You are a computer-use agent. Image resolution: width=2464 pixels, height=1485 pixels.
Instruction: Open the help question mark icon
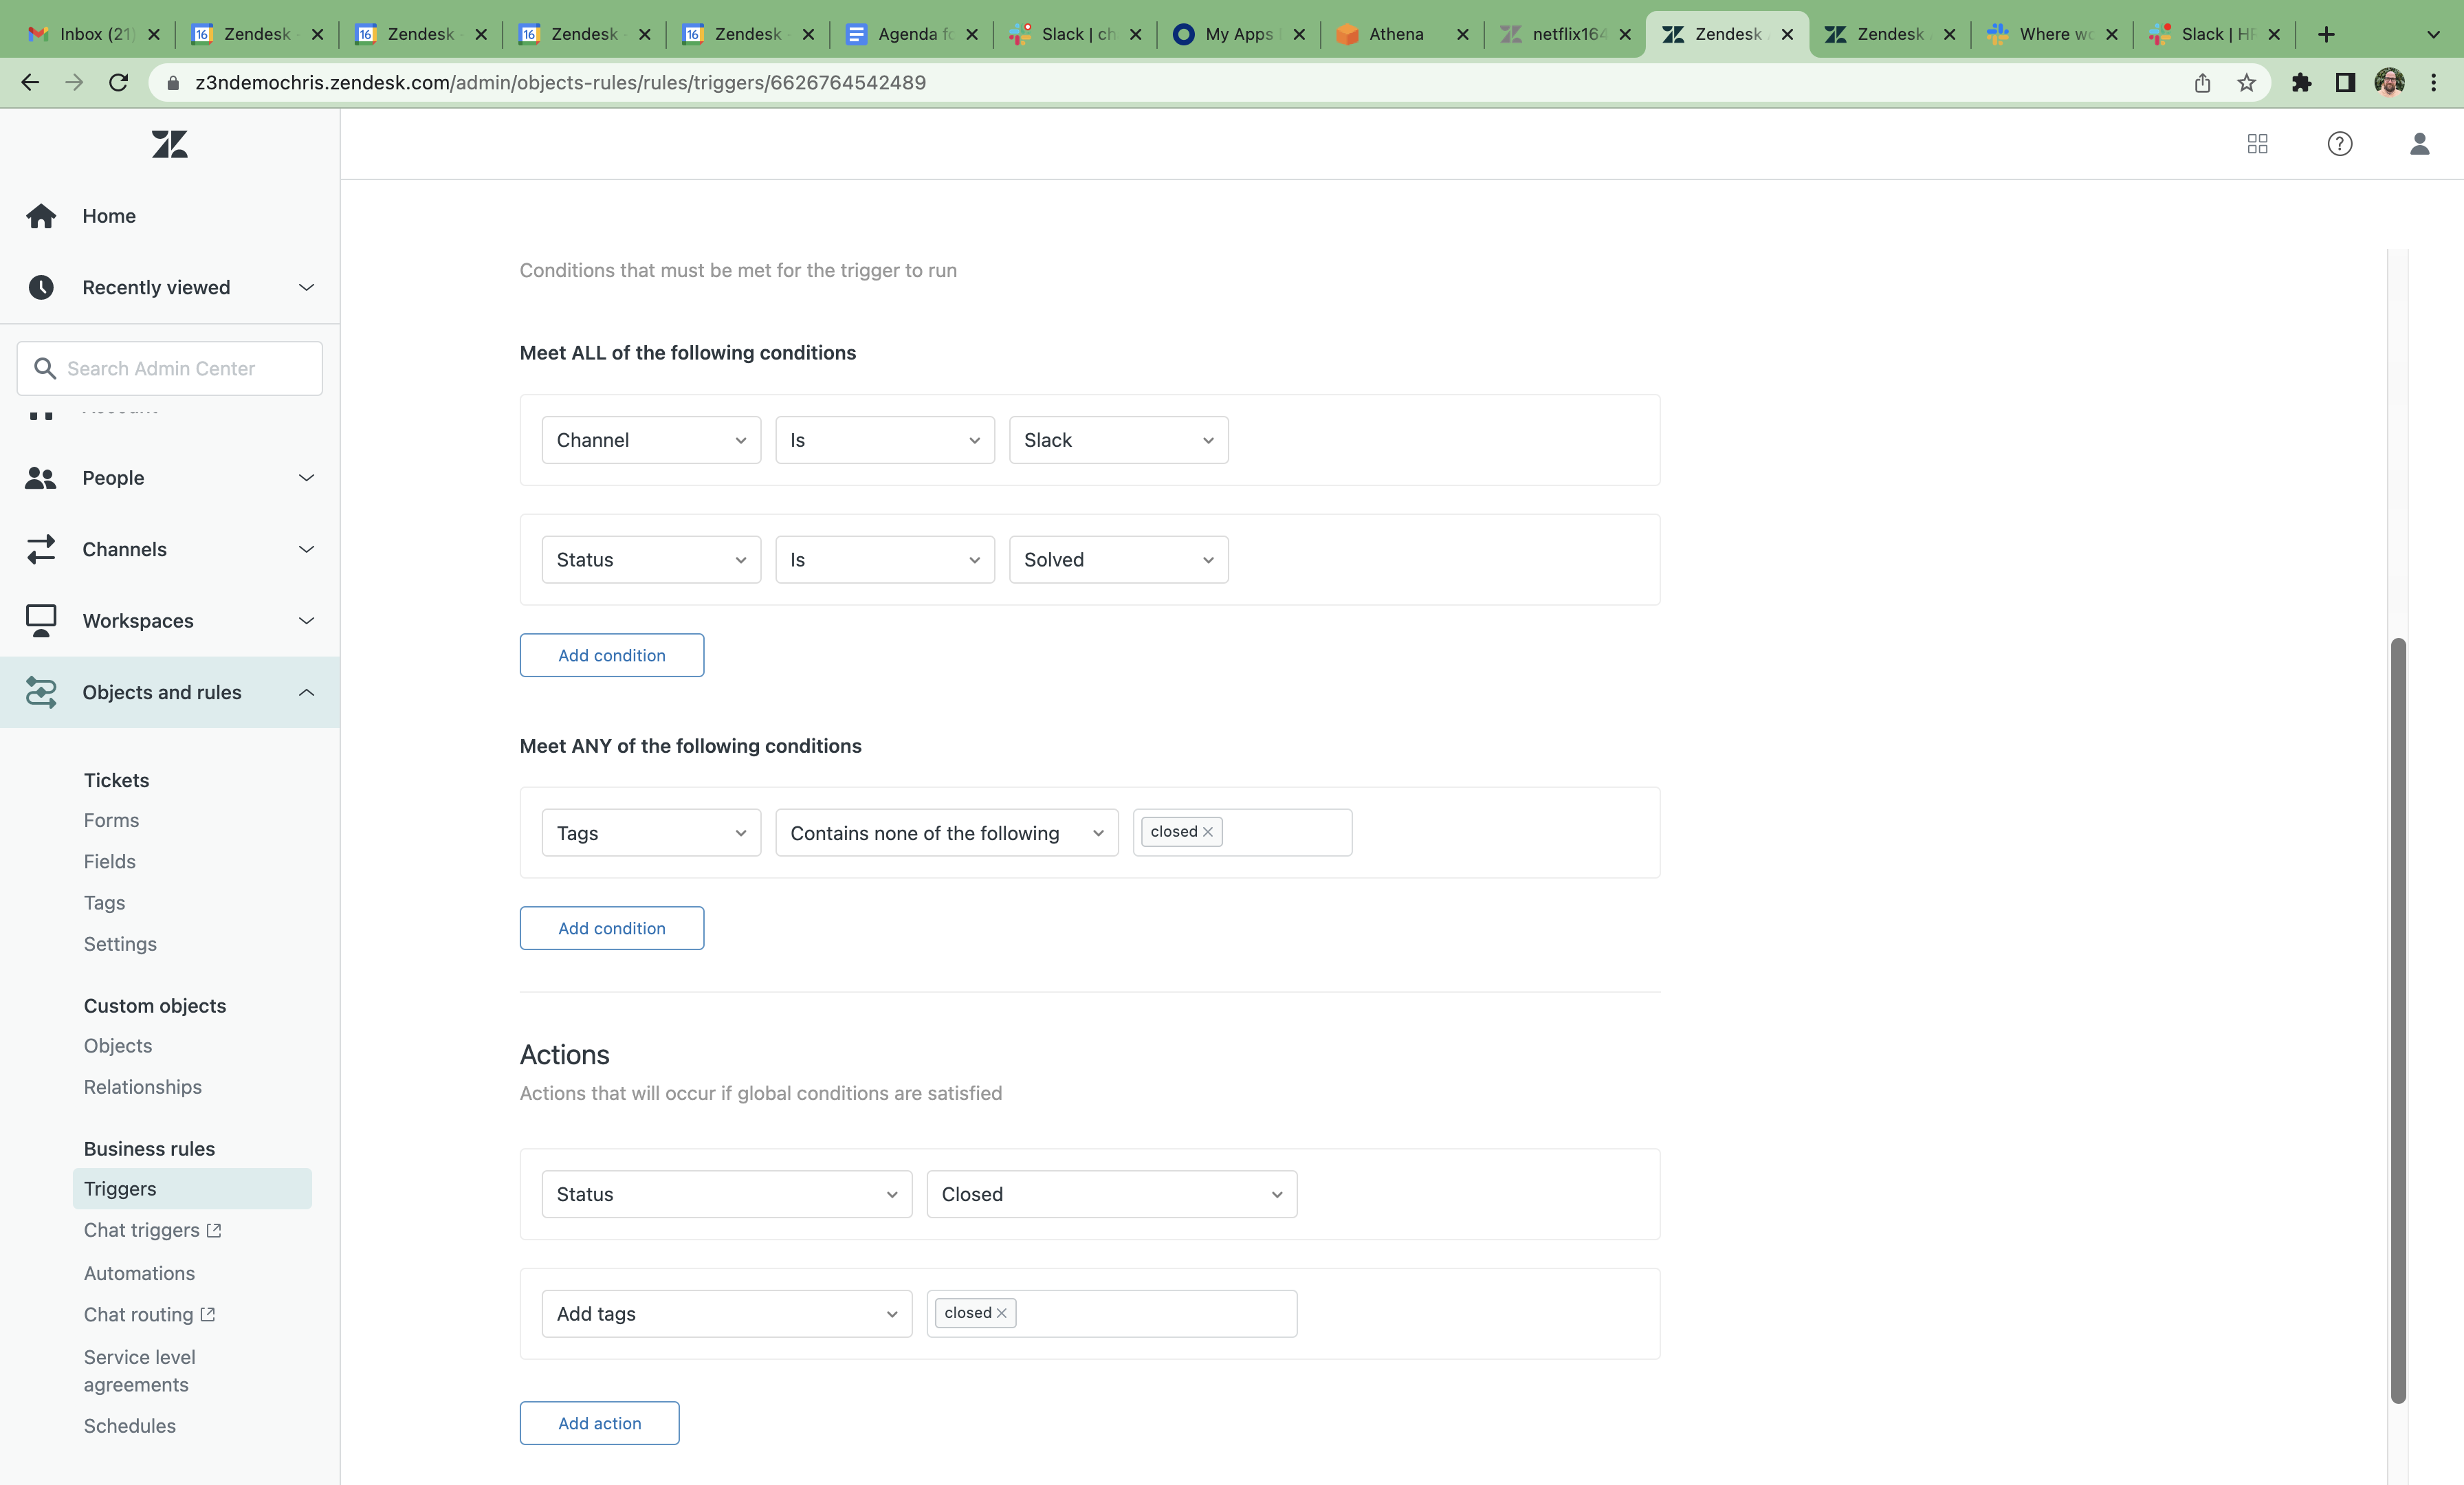click(x=2339, y=144)
